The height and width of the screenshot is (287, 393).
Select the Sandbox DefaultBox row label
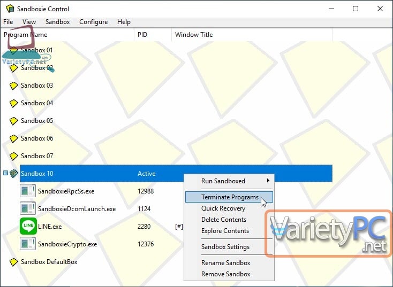point(49,262)
